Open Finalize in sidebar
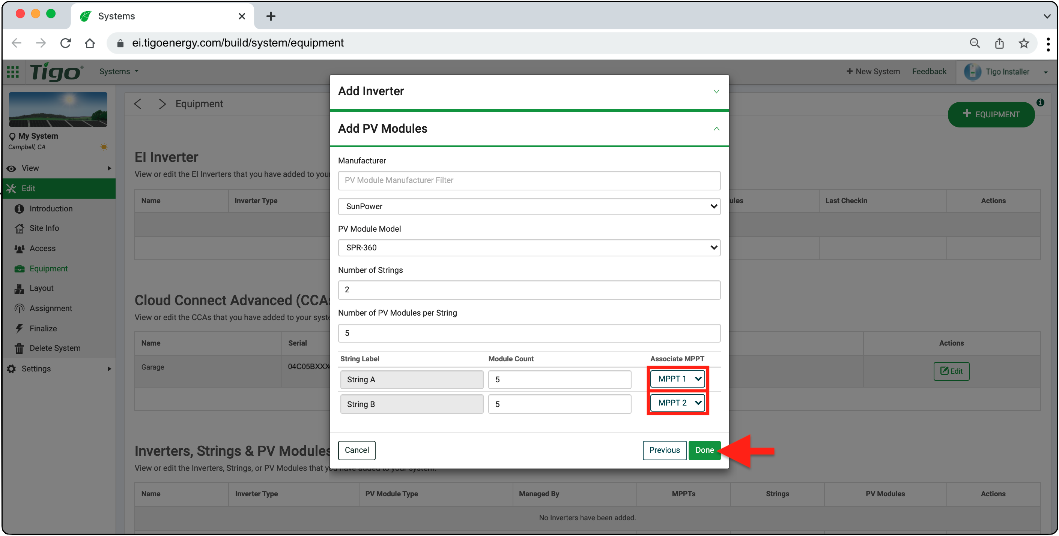 43,328
